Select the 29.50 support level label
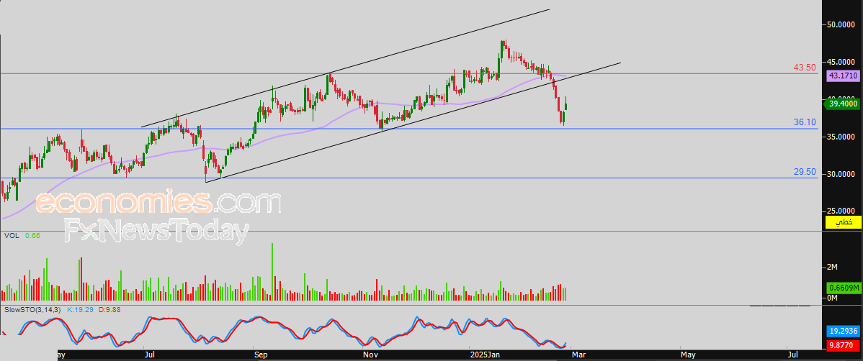Viewport: 863px width, 361px height. [x=805, y=173]
